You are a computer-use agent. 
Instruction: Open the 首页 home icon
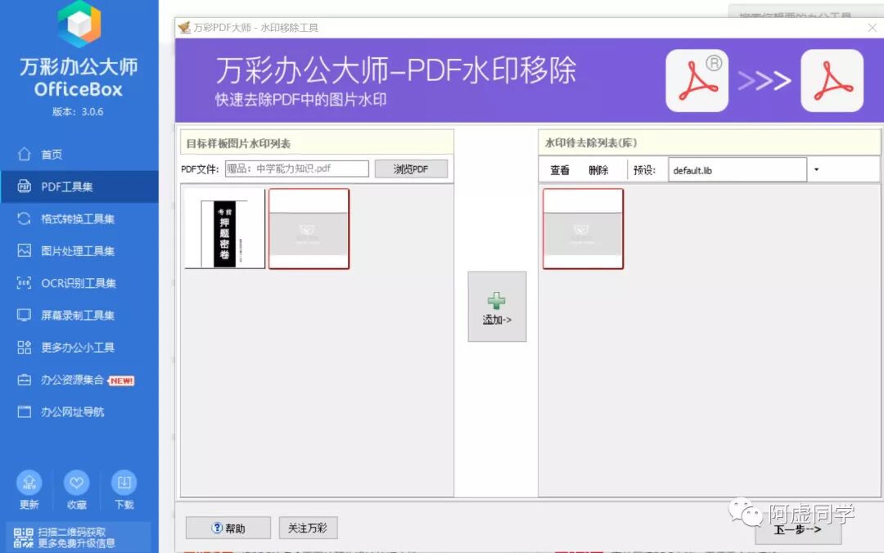click(25, 154)
